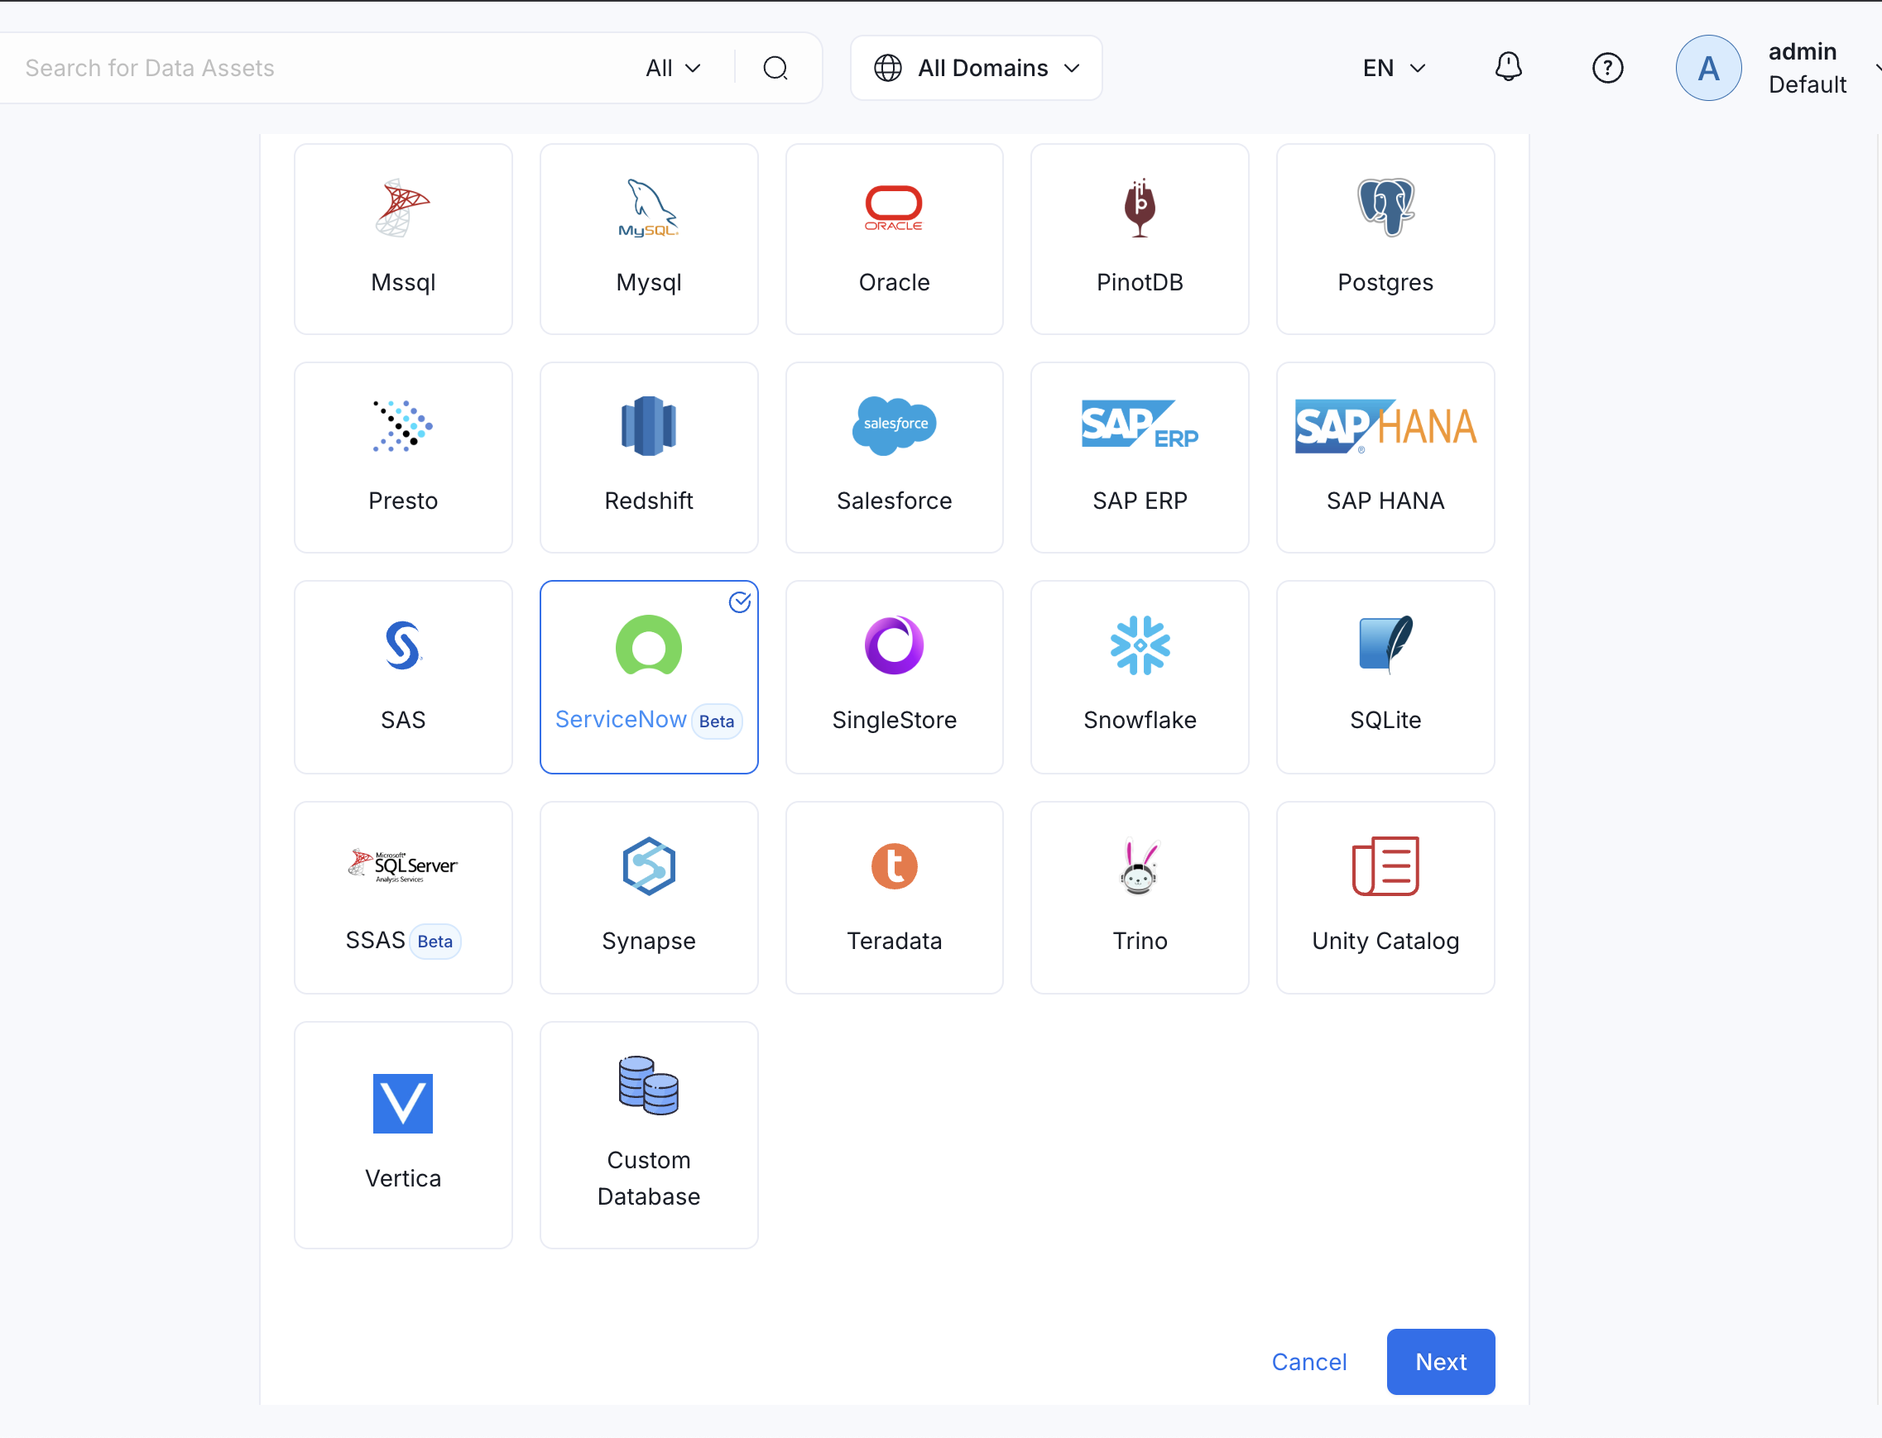1882x1438 pixels.
Task: Select the Redshift service icon
Action: (x=648, y=425)
